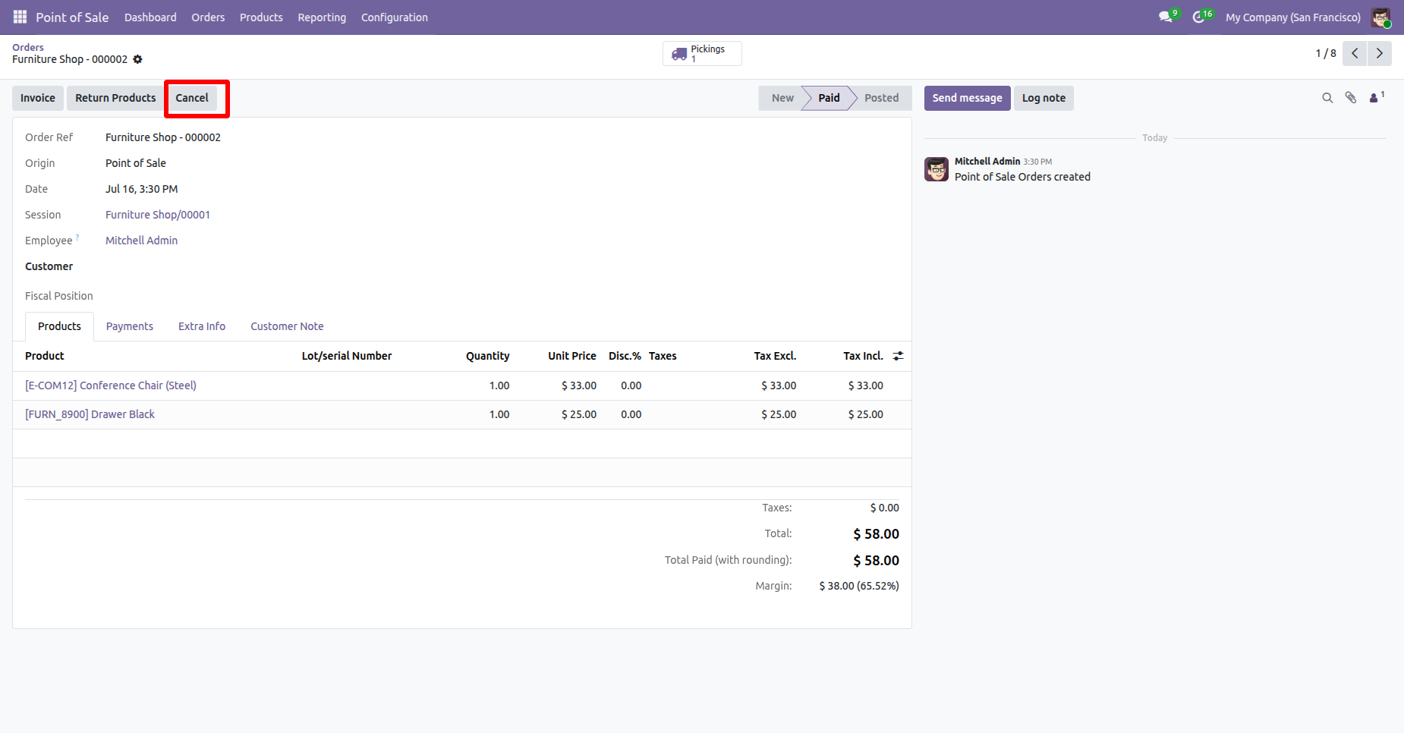Screen dimensions: 1404x733
Task: Switch to the Customer Note tab
Action: click(287, 326)
